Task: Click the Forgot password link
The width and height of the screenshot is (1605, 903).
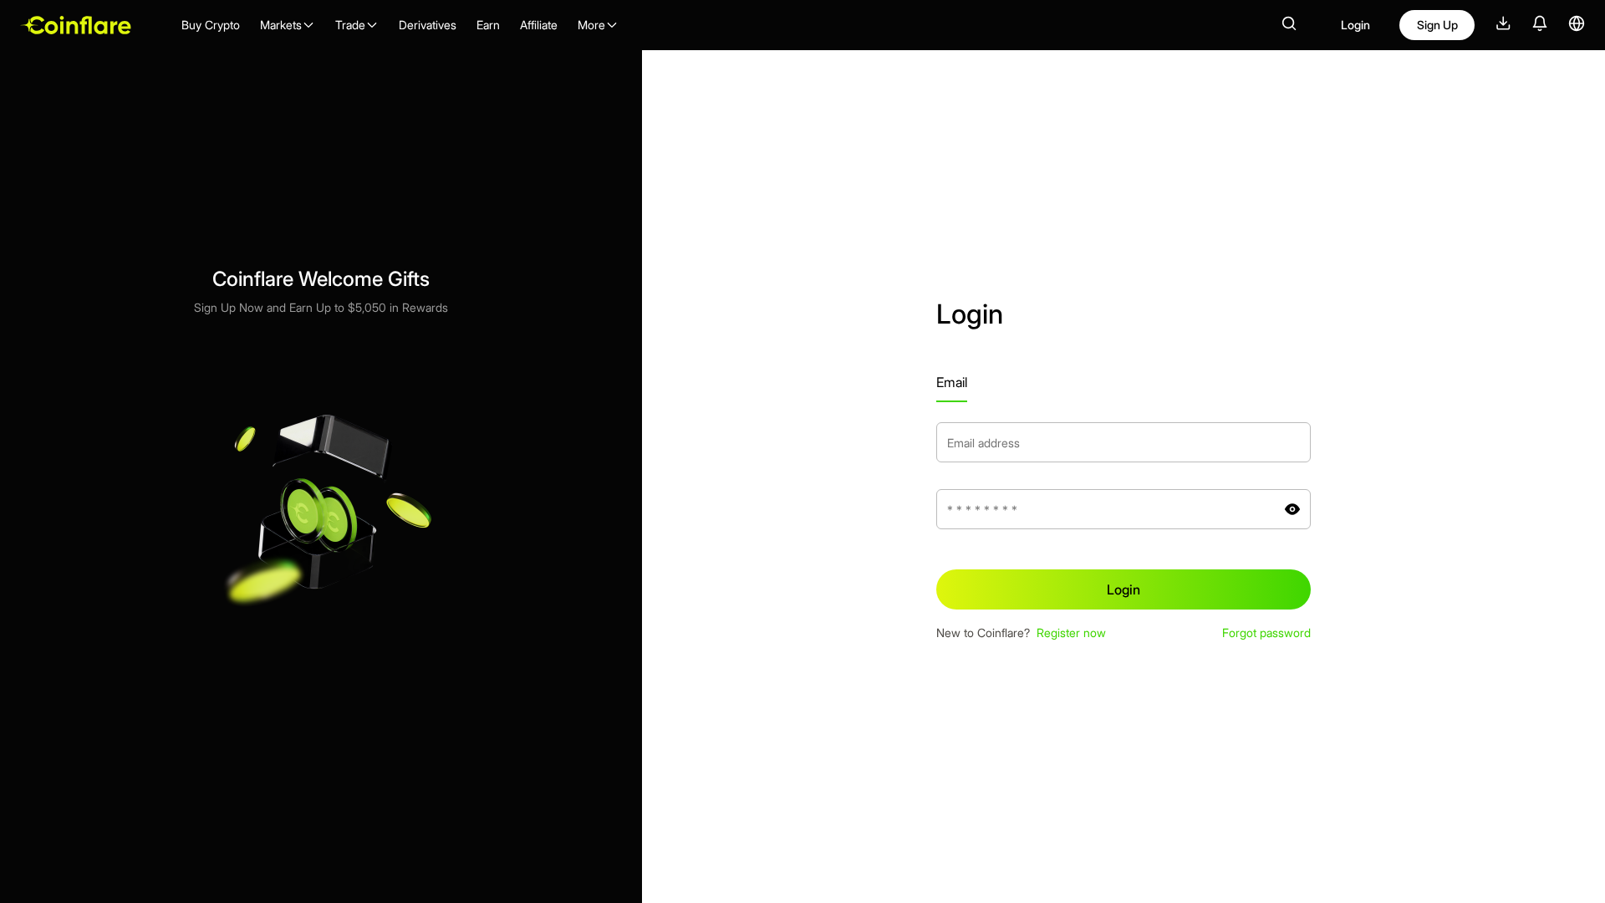Action: [1266, 633]
